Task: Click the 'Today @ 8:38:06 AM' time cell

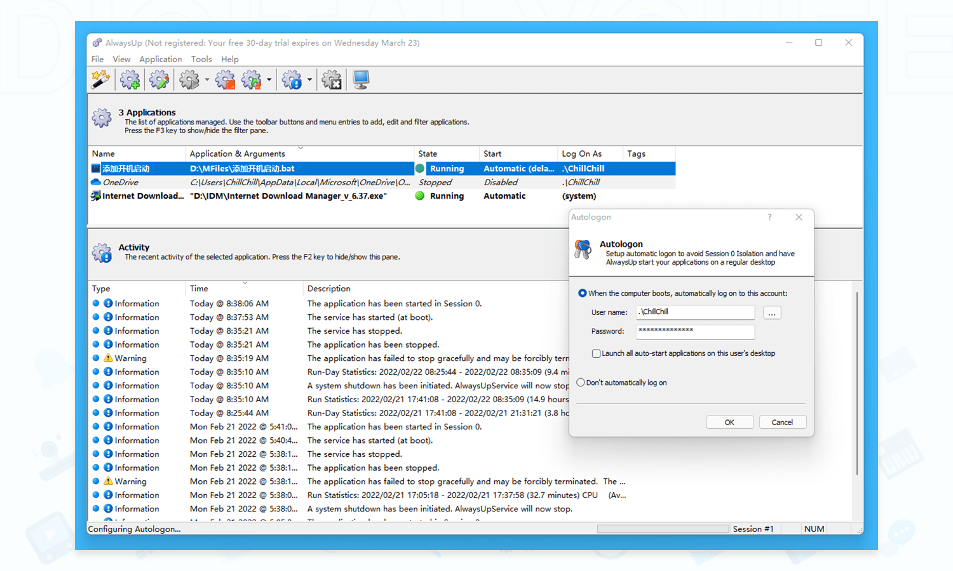Action: click(x=229, y=304)
